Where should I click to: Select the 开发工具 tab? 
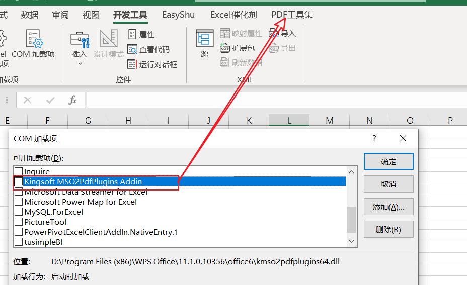coord(130,15)
